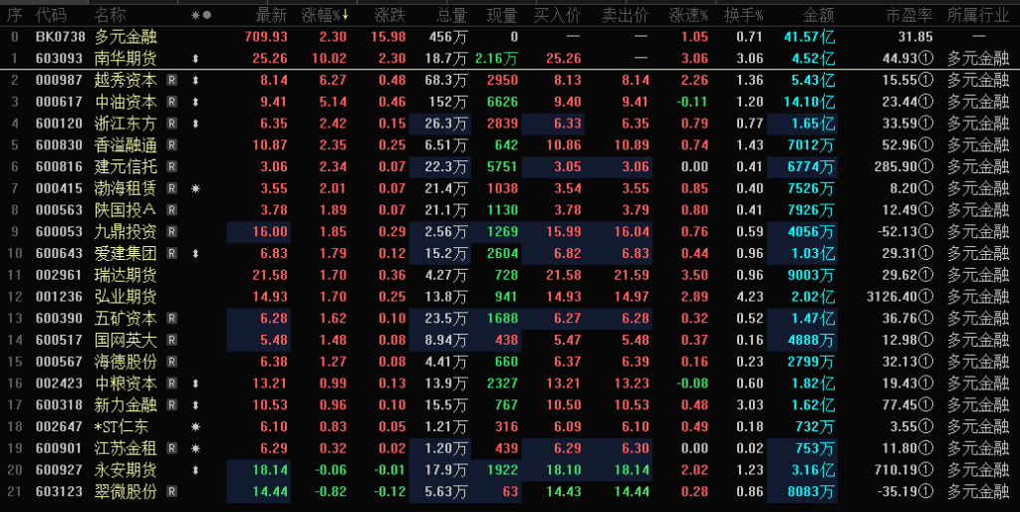Click the R badge next to 翠微股份

coord(171,492)
